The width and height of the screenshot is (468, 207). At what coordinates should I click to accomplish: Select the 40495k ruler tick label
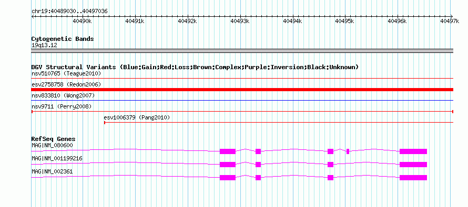click(x=345, y=21)
